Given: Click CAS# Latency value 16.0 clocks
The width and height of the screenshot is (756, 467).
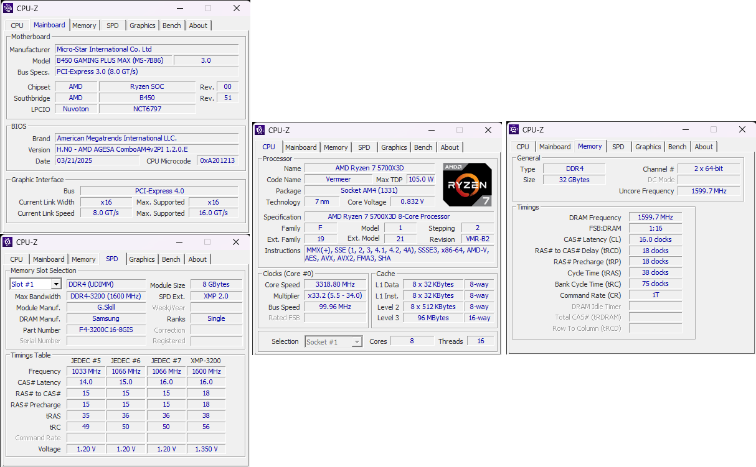Looking at the screenshot, I should click(x=655, y=239).
